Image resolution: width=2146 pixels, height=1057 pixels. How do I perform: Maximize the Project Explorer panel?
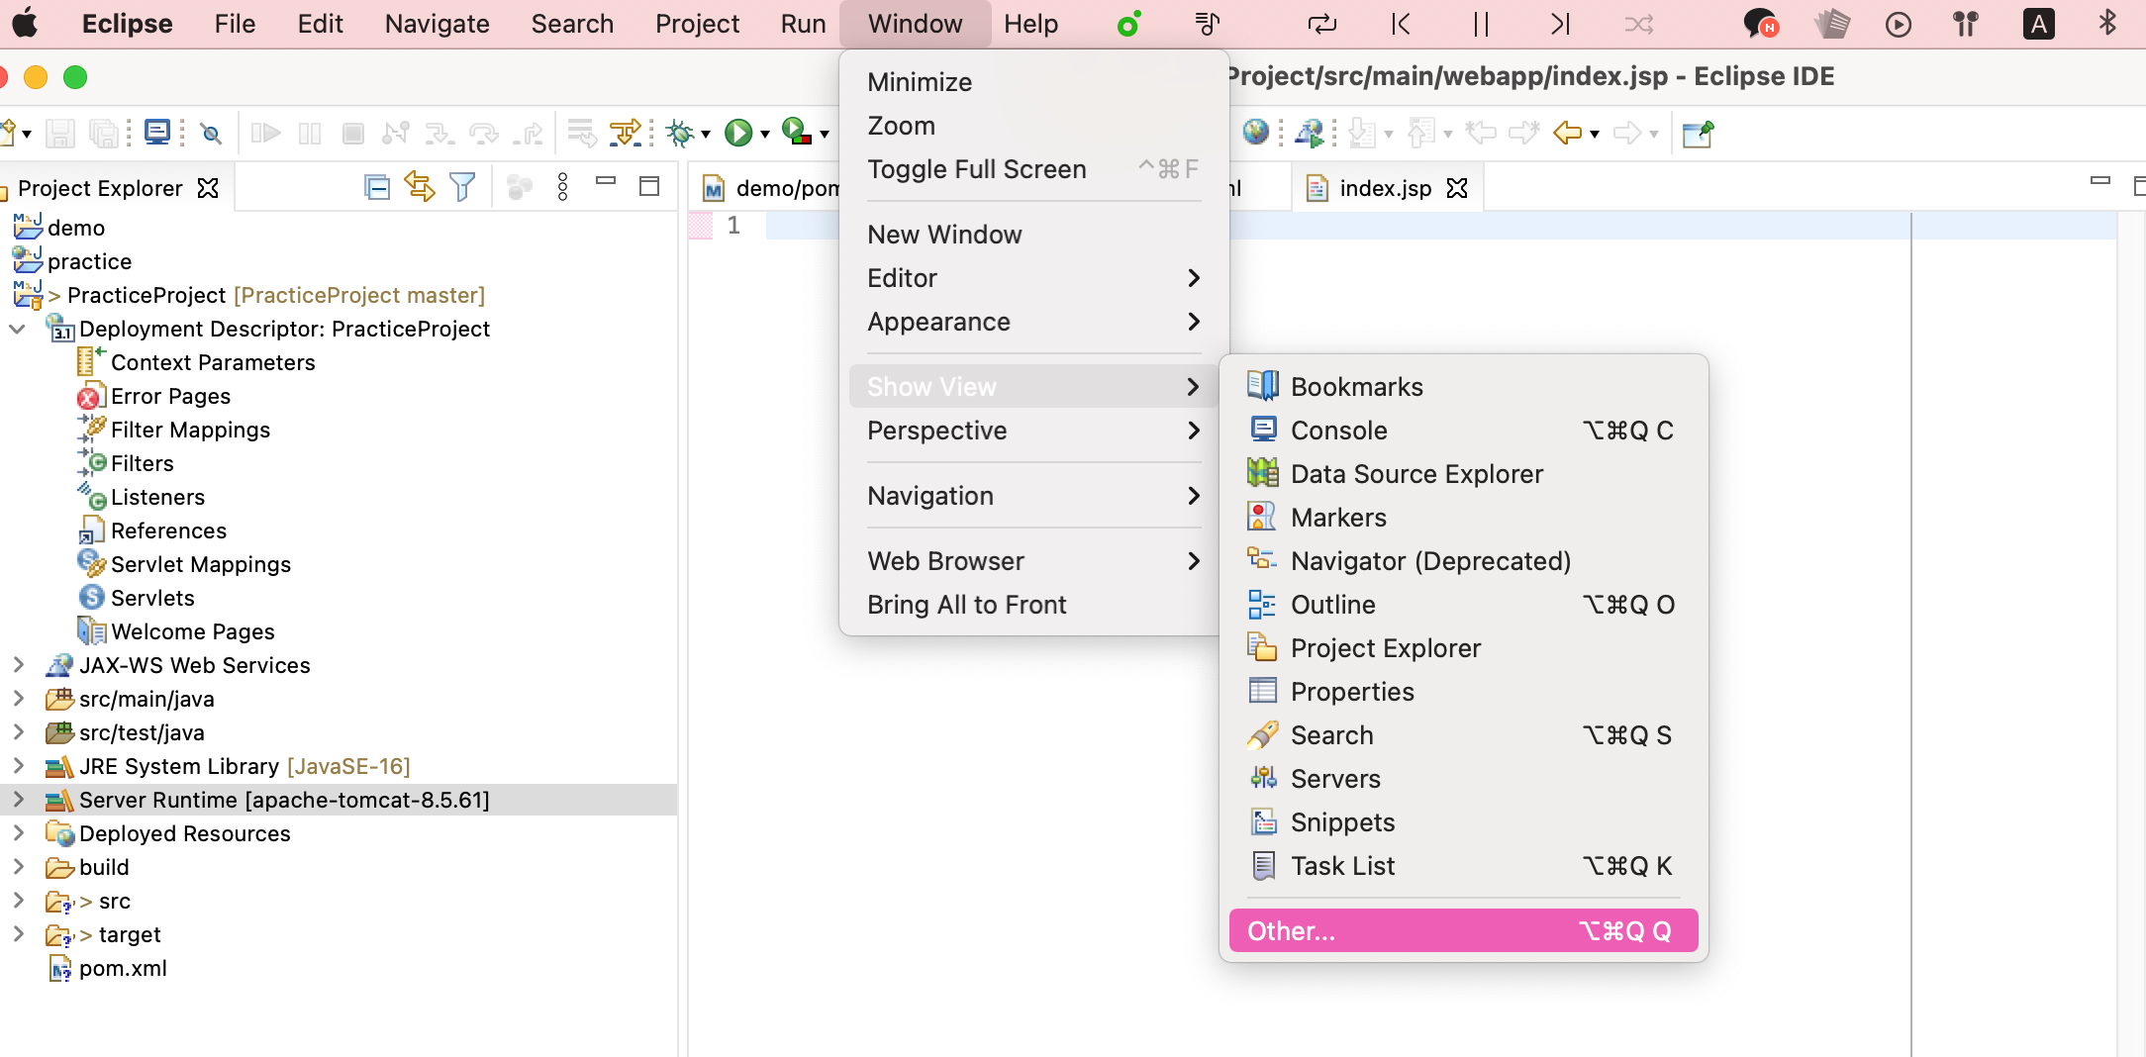[649, 186]
